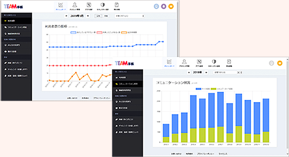Viewport: 289px width, 157px height.
Task: Open the orange user avatar in back window
Action: 171,6
